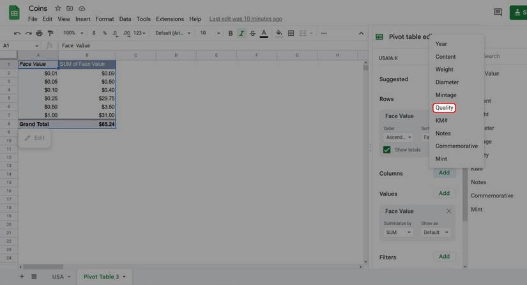Click Add button next to Columns
Image resolution: width=527 pixels, height=285 pixels.
444,173
